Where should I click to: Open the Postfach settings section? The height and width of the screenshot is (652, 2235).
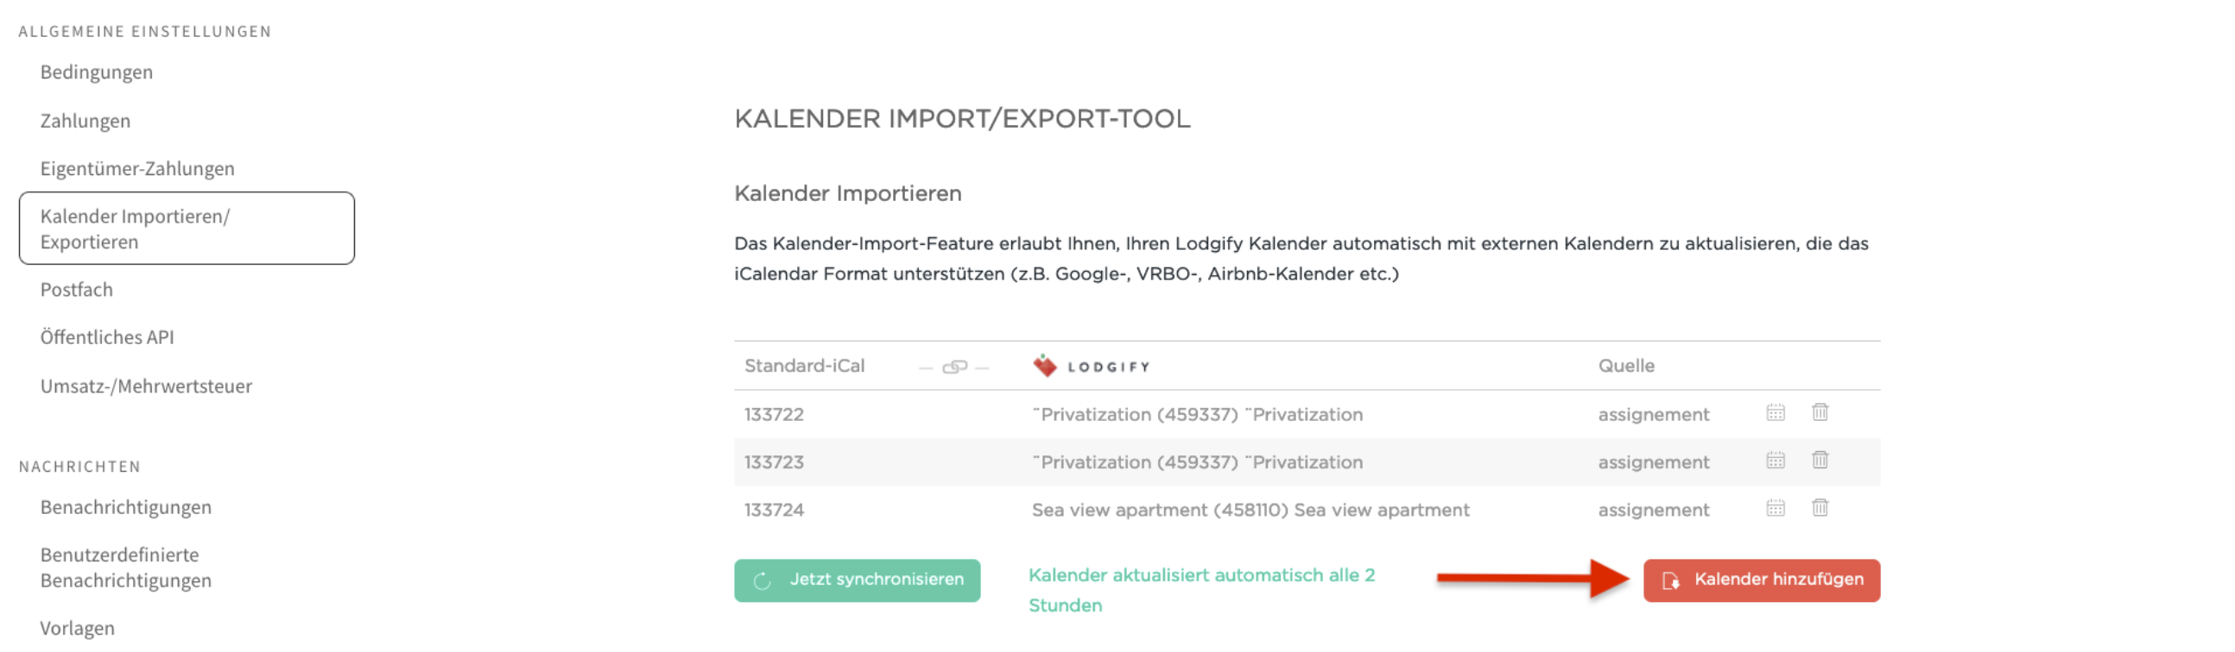(76, 290)
